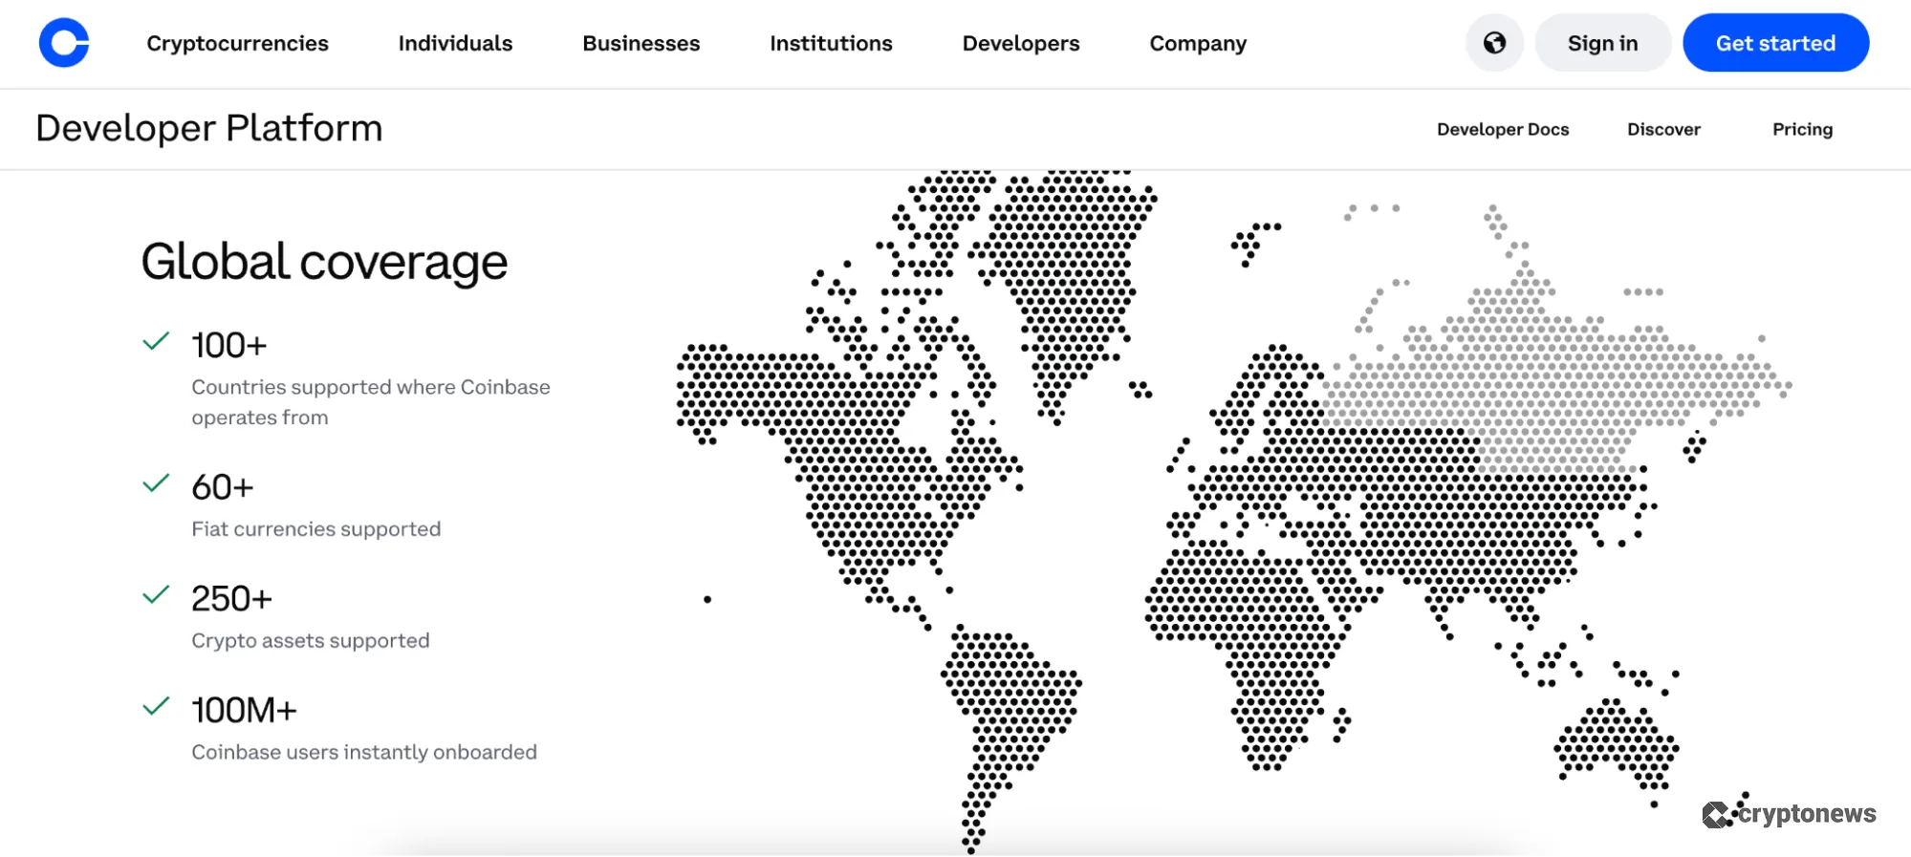The width and height of the screenshot is (1911, 857).
Task: Click the checkmark beside 100M+
Action: [x=156, y=707]
